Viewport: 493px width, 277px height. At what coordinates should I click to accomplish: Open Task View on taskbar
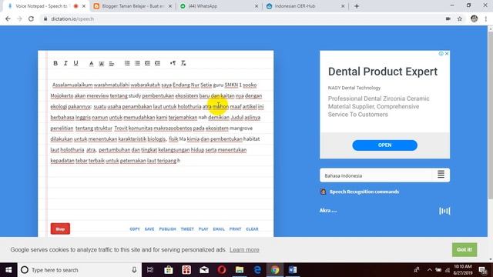[150, 270]
